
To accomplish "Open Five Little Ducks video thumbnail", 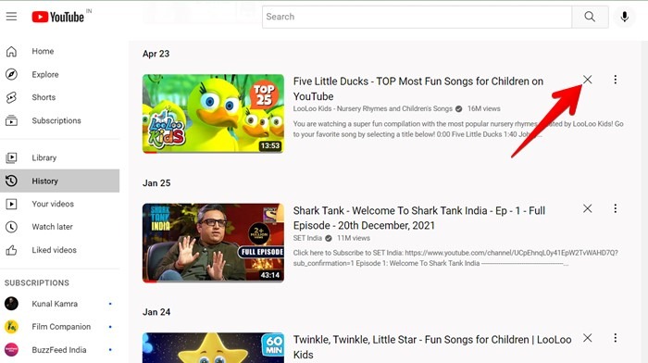I will (213, 114).
